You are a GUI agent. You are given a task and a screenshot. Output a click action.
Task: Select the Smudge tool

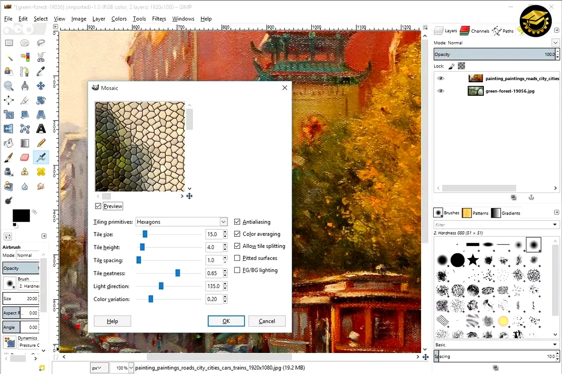coord(41,186)
